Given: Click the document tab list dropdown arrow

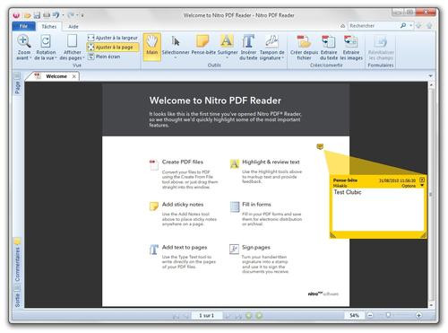Looking at the screenshot, I should (x=430, y=76).
